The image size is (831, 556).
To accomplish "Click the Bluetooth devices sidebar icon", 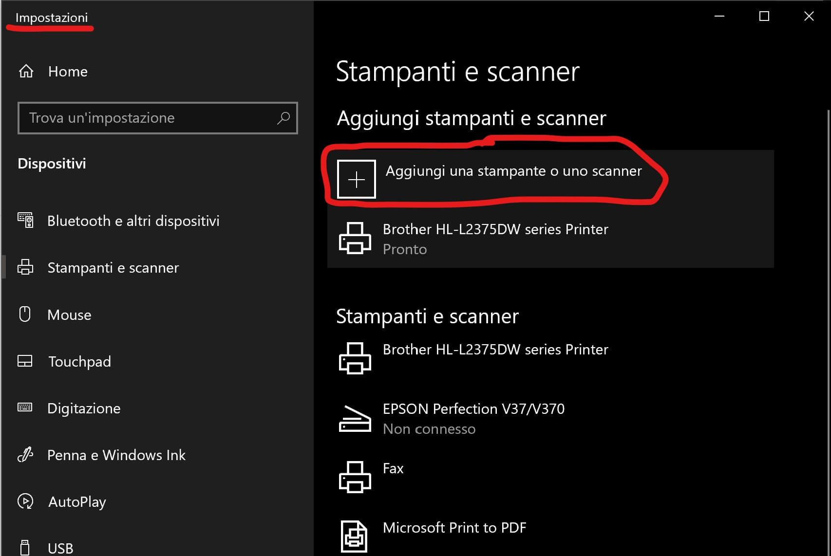I will (x=25, y=221).
